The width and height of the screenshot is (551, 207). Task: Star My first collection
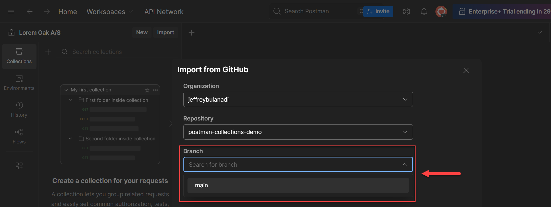pos(147,90)
